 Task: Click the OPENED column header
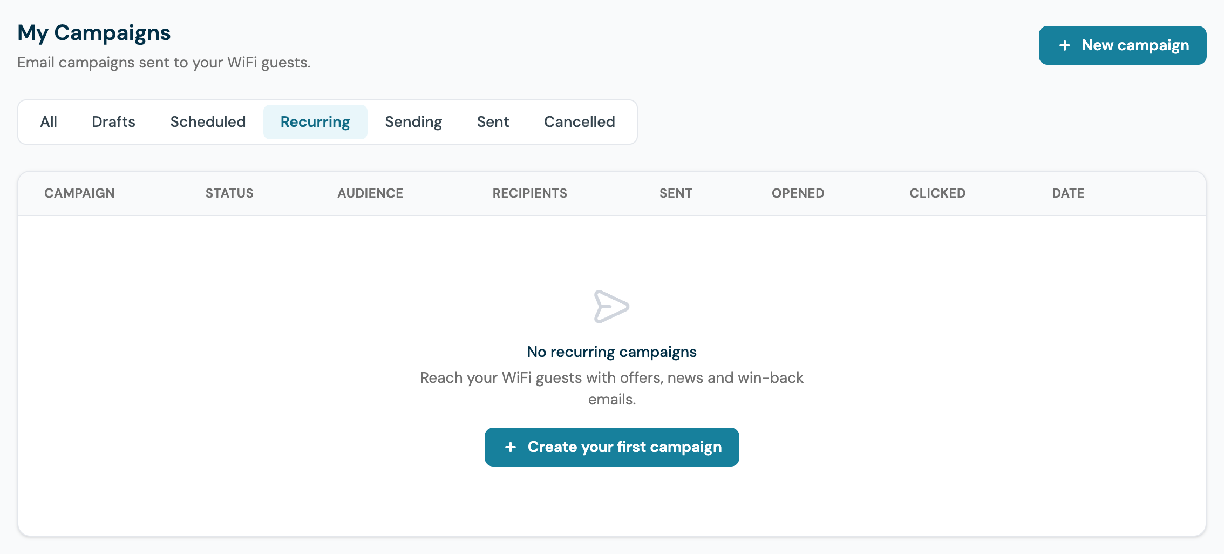point(798,193)
